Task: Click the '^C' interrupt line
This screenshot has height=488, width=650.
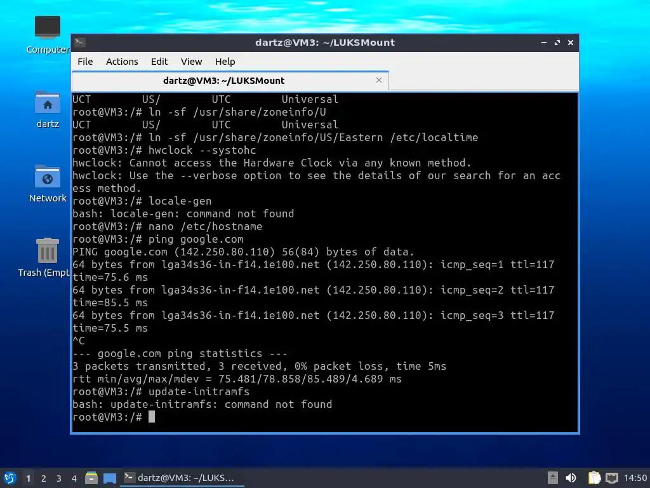Action: click(79, 341)
